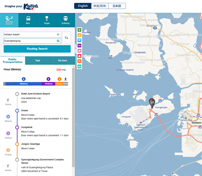Image resolution: width=202 pixels, height=176 pixels.
Task: Toggle the pink house accommodation layer
Action: point(79,51)
